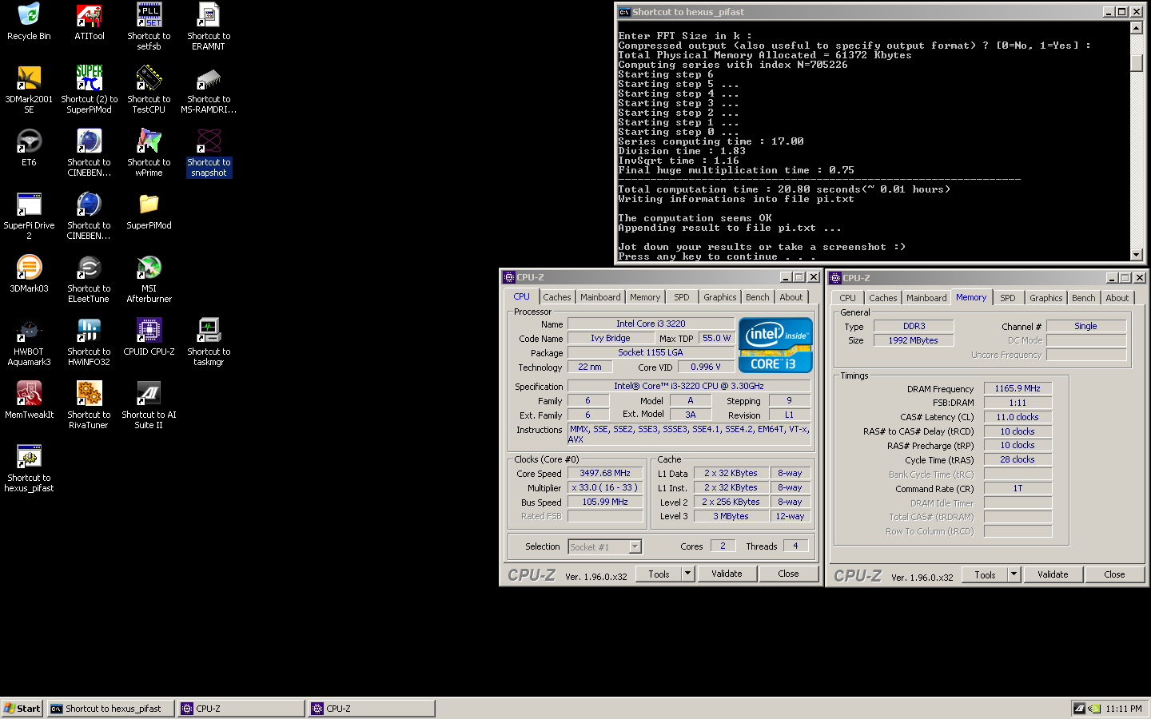Expand Tools arrow in left CPU-Z window
This screenshot has height=719, width=1151.
[x=687, y=574]
